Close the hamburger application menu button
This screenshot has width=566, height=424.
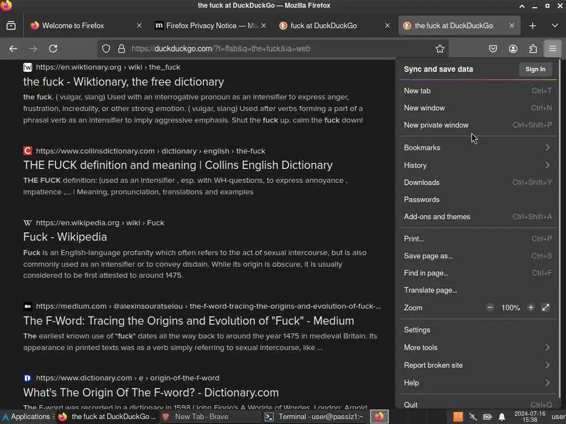tap(553, 49)
